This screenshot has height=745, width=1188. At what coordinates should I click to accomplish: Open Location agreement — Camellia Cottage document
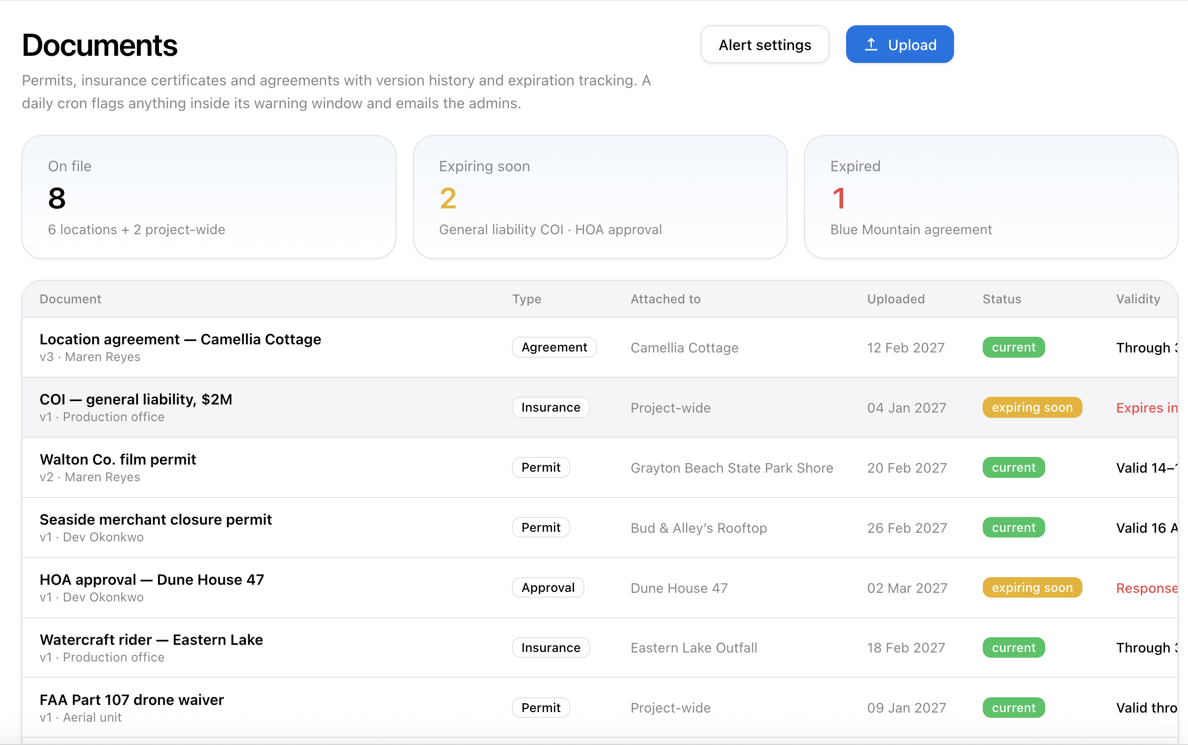(x=180, y=339)
